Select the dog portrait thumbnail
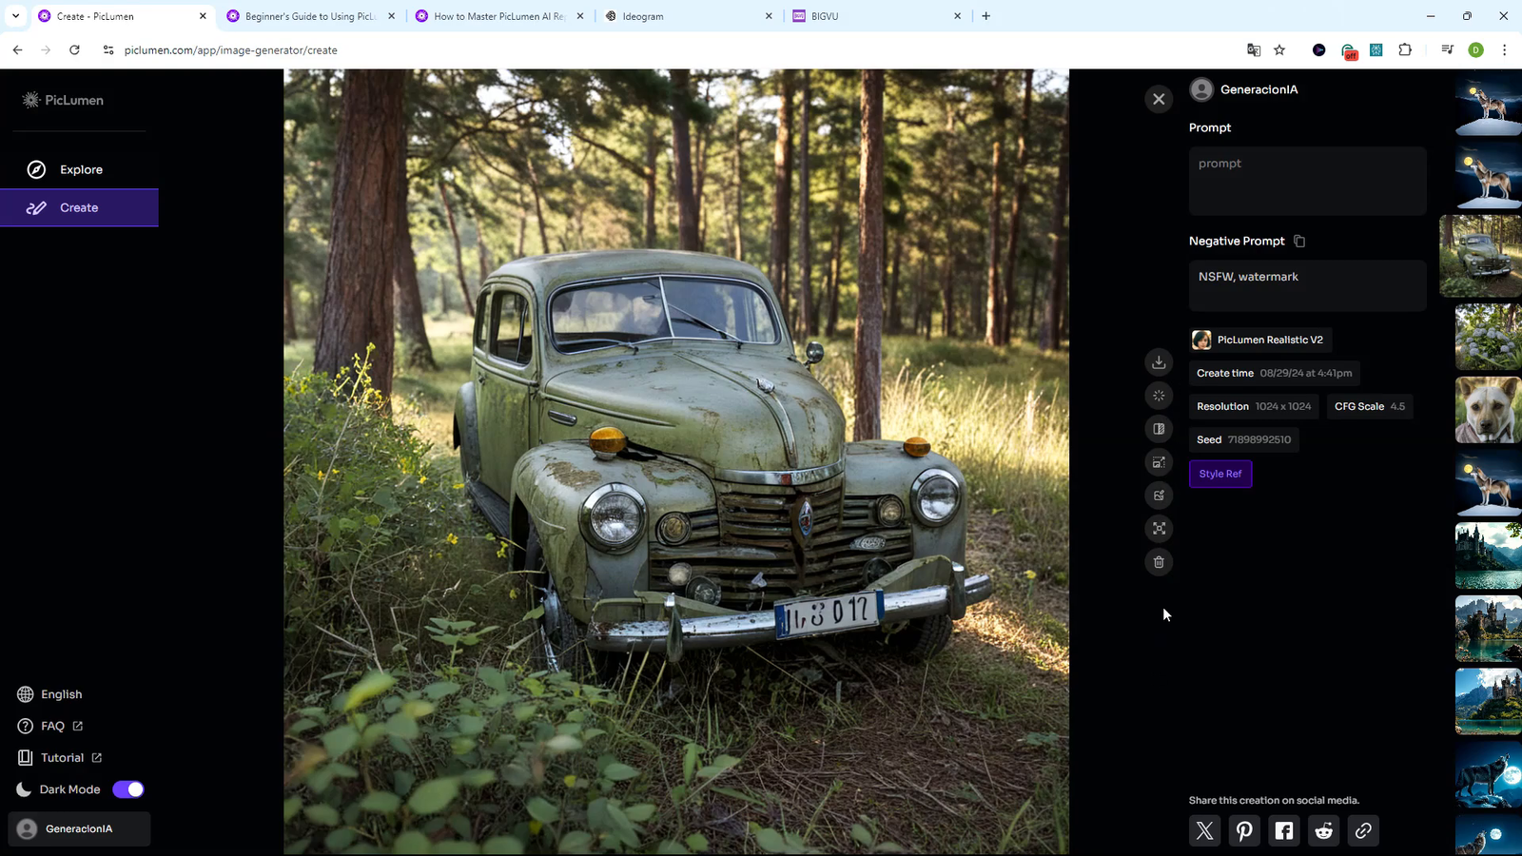1522x856 pixels. click(x=1488, y=410)
